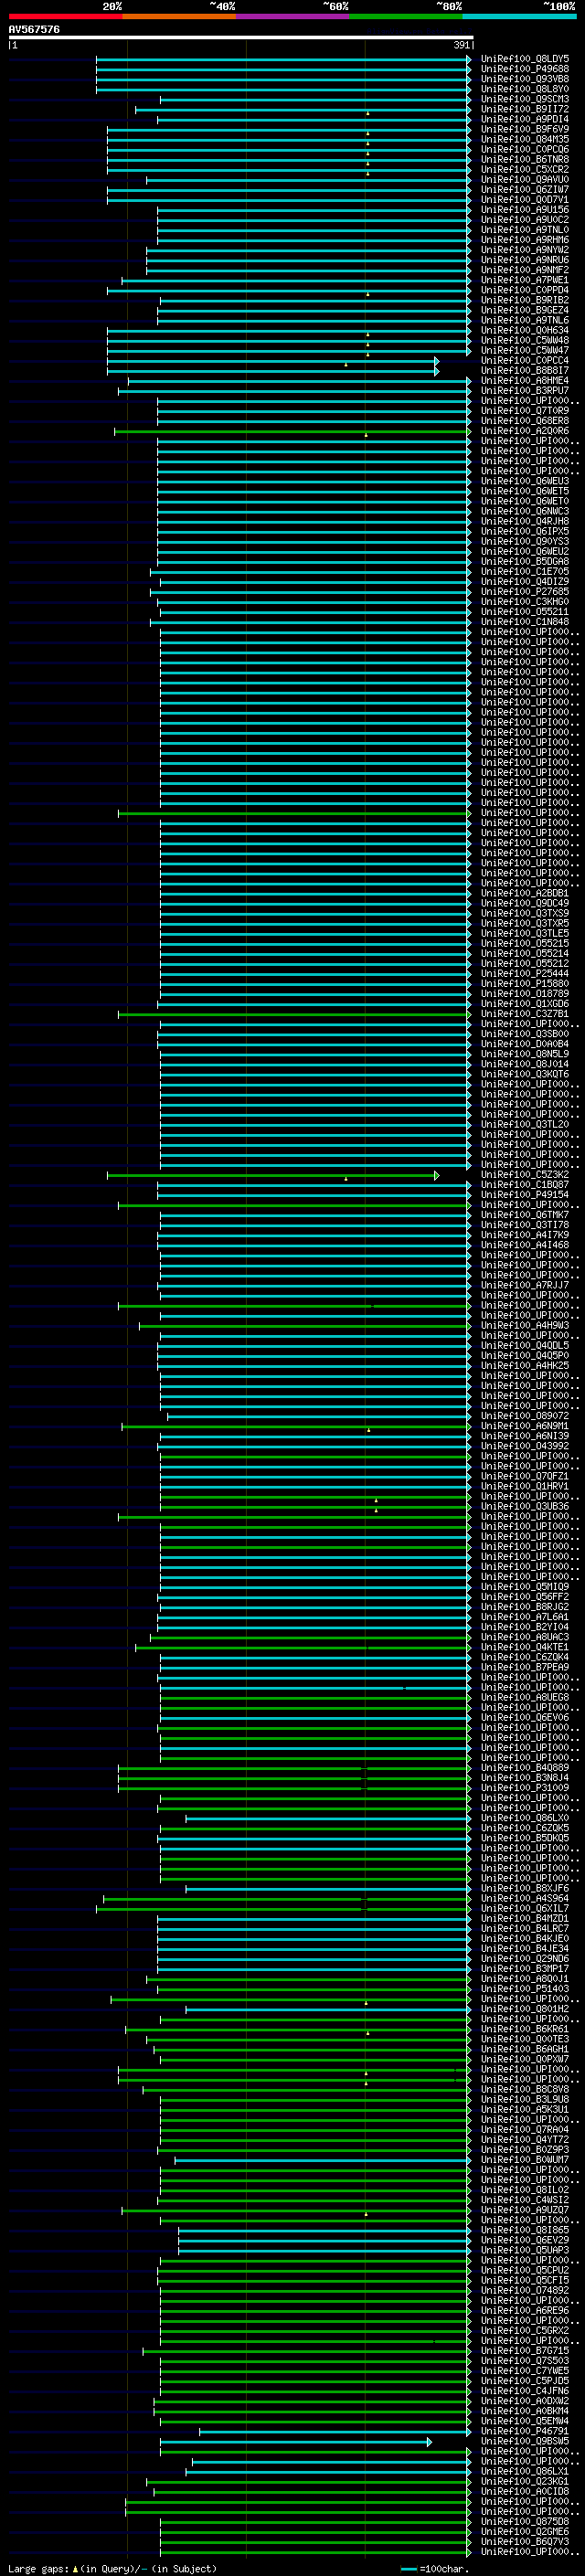This screenshot has width=585, height=2576.
Task: Select hit UniRef100_A6MME4
Action: 525,380
